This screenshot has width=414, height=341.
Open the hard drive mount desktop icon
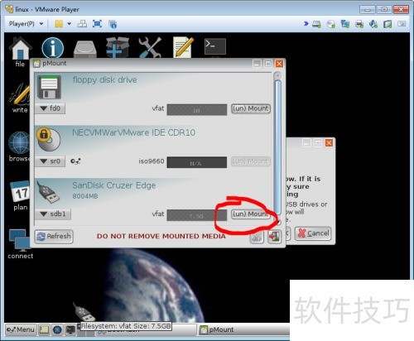pyautogui.click(x=85, y=49)
